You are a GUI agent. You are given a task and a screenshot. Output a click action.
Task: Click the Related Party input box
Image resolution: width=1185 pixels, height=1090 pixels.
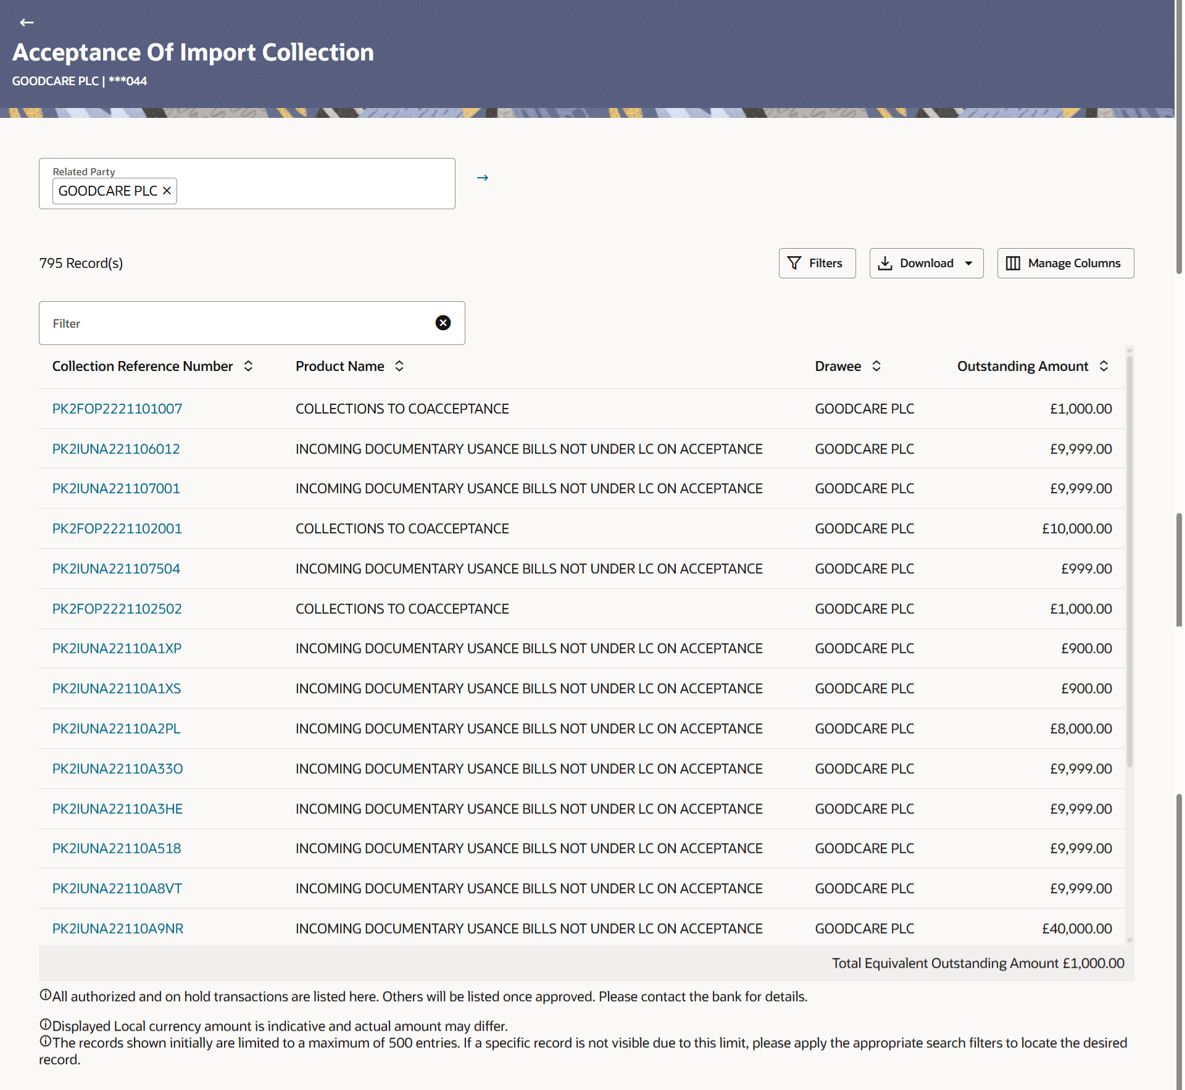315,191
